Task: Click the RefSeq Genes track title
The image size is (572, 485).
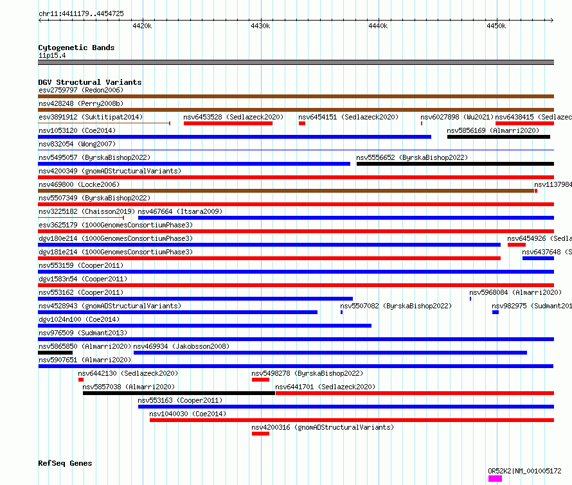Action: (x=65, y=464)
